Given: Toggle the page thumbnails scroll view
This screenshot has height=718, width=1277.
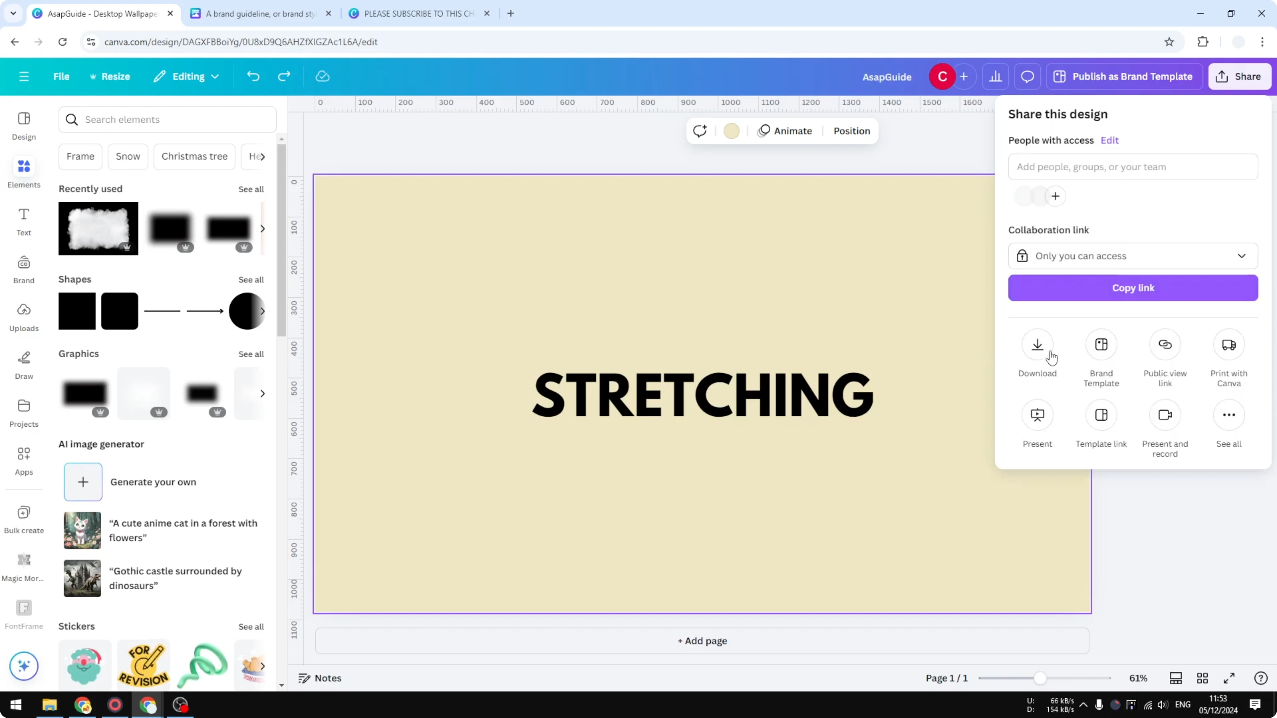Looking at the screenshot, I should pyautogui.click(x=1175, y=678).
